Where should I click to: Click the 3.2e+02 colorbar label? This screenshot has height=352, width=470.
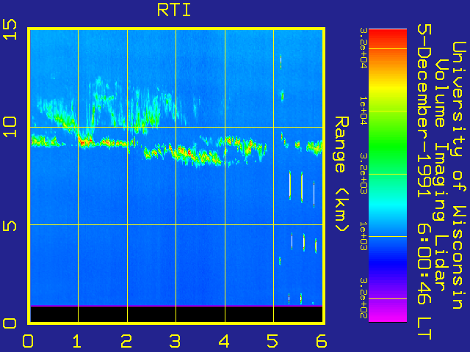(x=364, y=298)
